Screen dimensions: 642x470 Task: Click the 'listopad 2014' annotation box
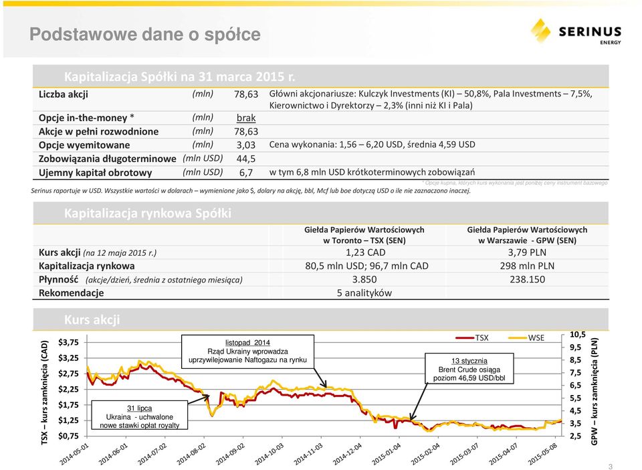247,351
